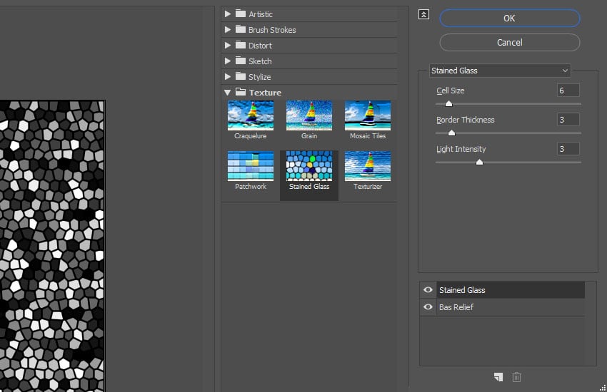
Task: Select the Texturizer filter thumbnail
Action: coord(367,166)
